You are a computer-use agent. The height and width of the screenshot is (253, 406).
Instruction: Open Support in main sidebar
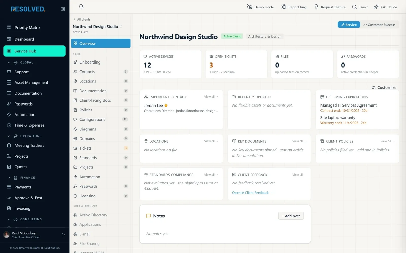(35, 72)
